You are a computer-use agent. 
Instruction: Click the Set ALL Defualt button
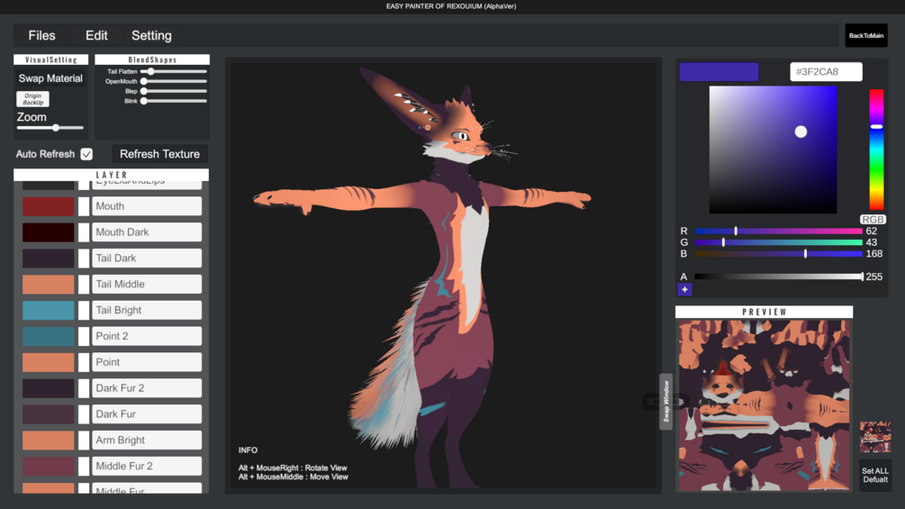[x=875, y=475]
